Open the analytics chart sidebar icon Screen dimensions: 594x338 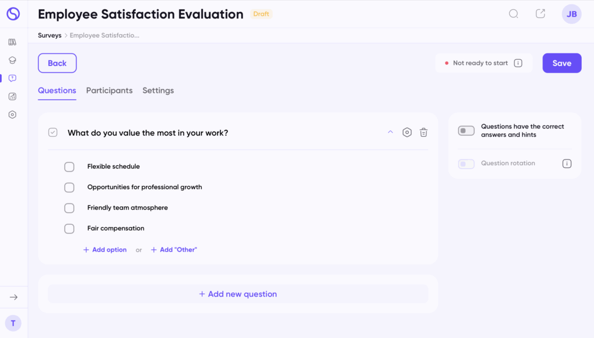12,96
